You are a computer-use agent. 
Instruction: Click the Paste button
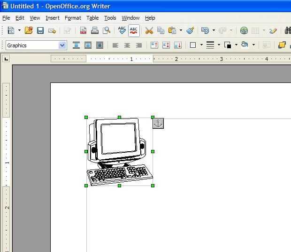(x=172, y=30)
